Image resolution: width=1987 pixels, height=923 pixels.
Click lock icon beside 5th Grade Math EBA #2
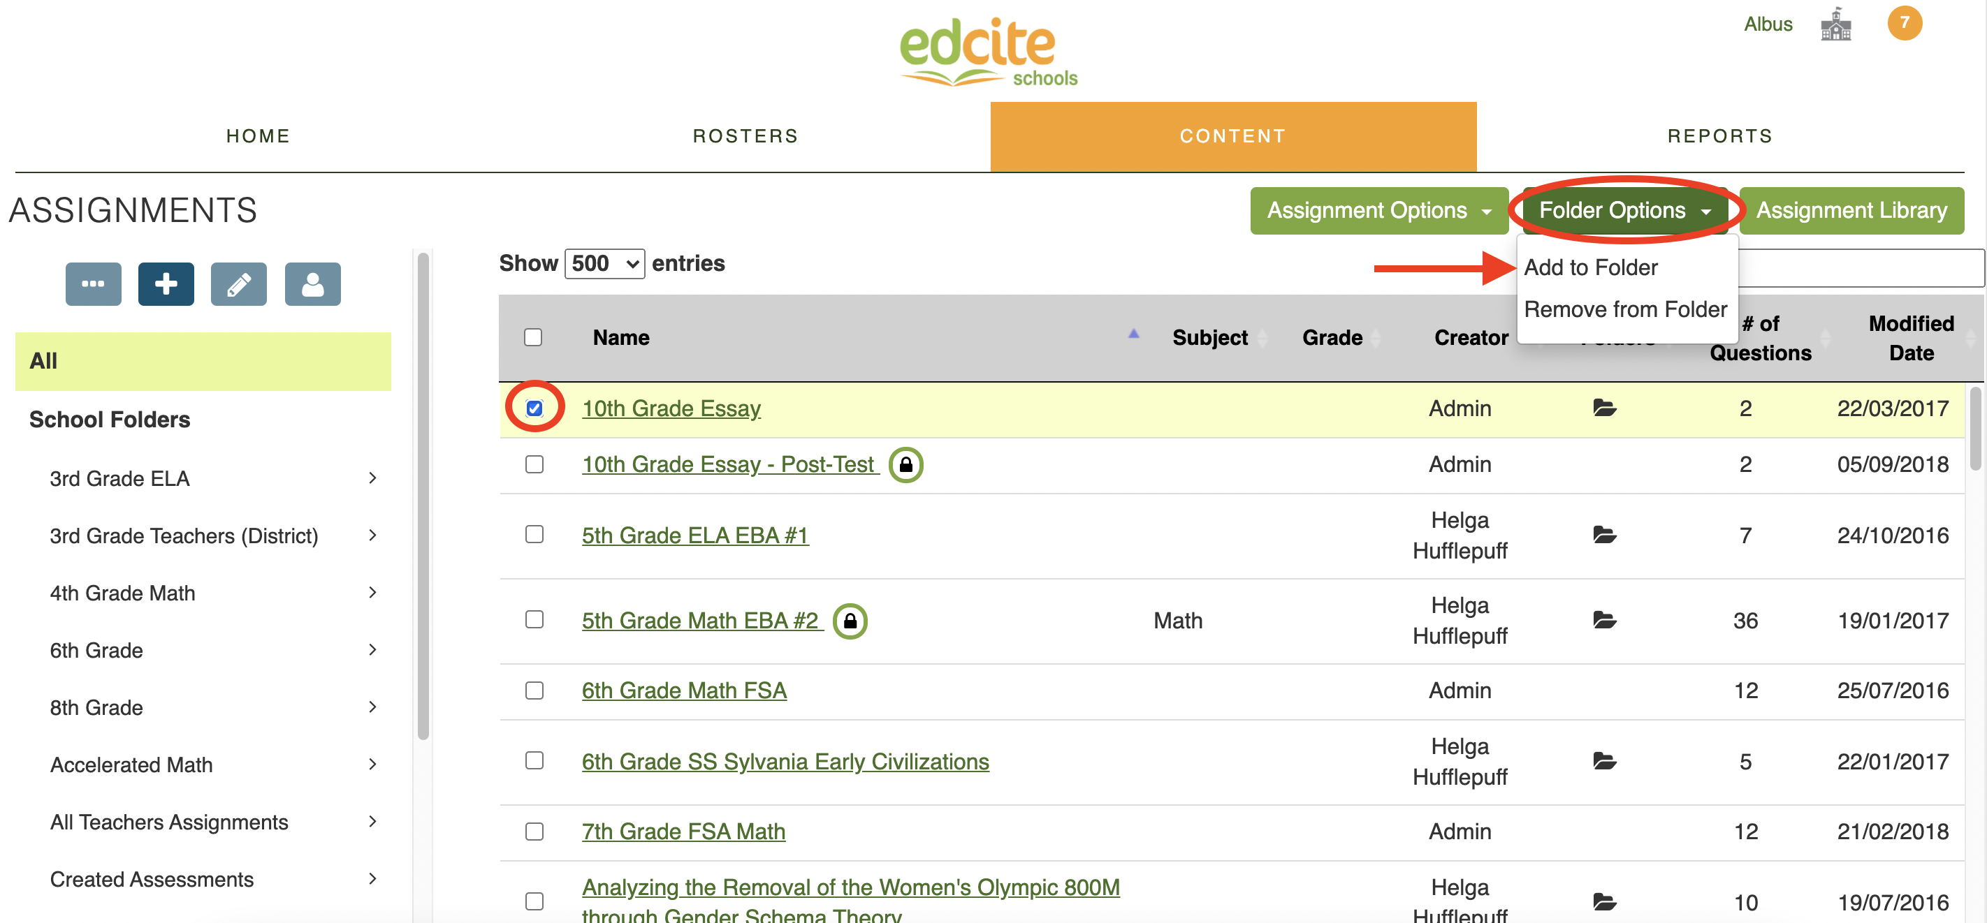click(850, 621)
